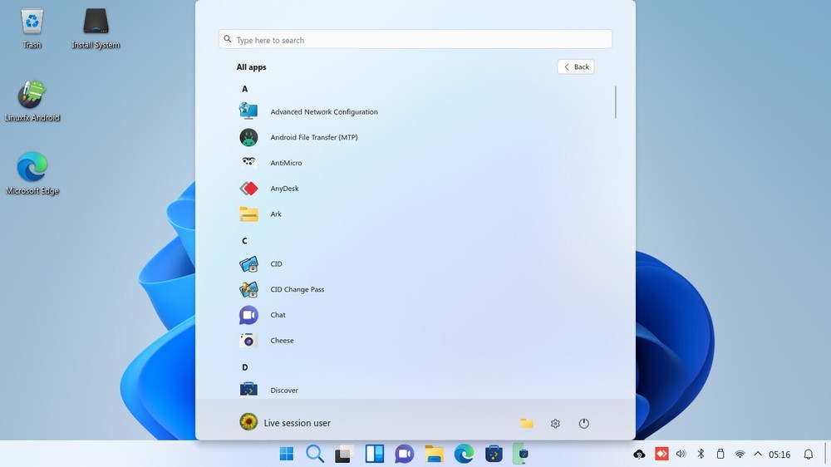Open settings gear in Start menu footer

click(x=555, y=424)
